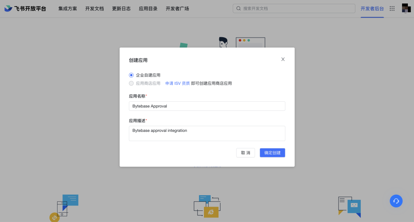Screen dimensions: 414x222
Task: Click the mobile phone chat illustration
Action: coord(64,208)
